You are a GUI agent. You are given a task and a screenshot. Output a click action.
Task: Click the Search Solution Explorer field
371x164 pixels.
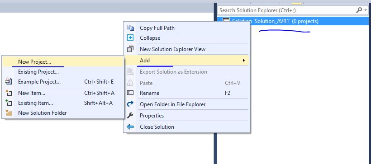click(x=286, y=10)
